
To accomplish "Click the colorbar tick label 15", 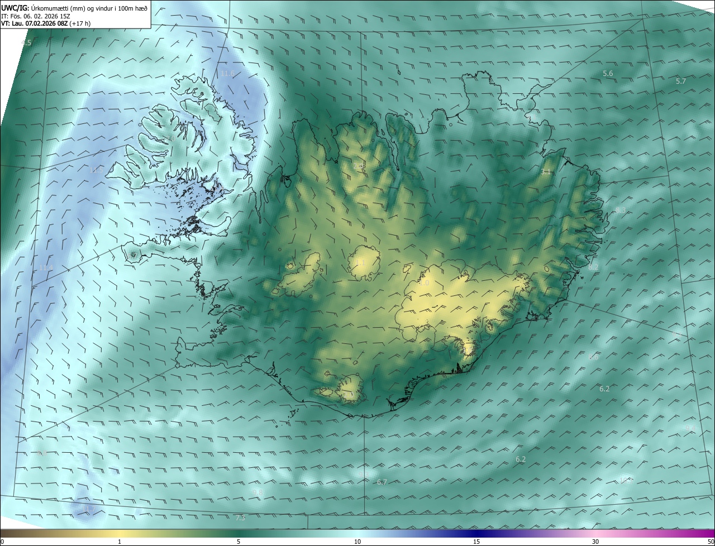I will (476, 542).
